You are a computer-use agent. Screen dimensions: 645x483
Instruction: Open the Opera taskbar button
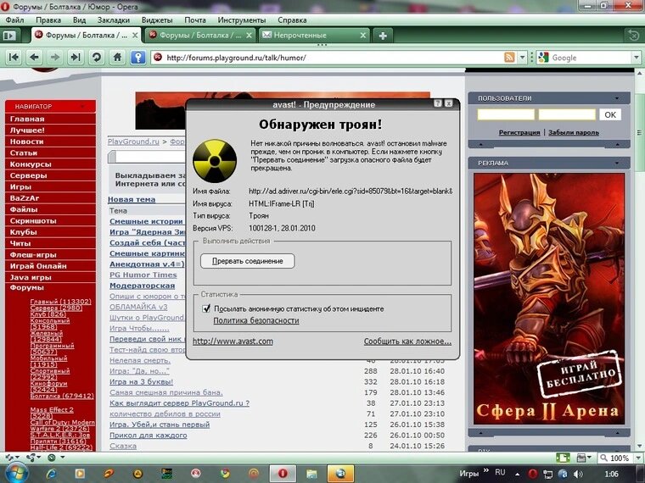tap(283, 474)
